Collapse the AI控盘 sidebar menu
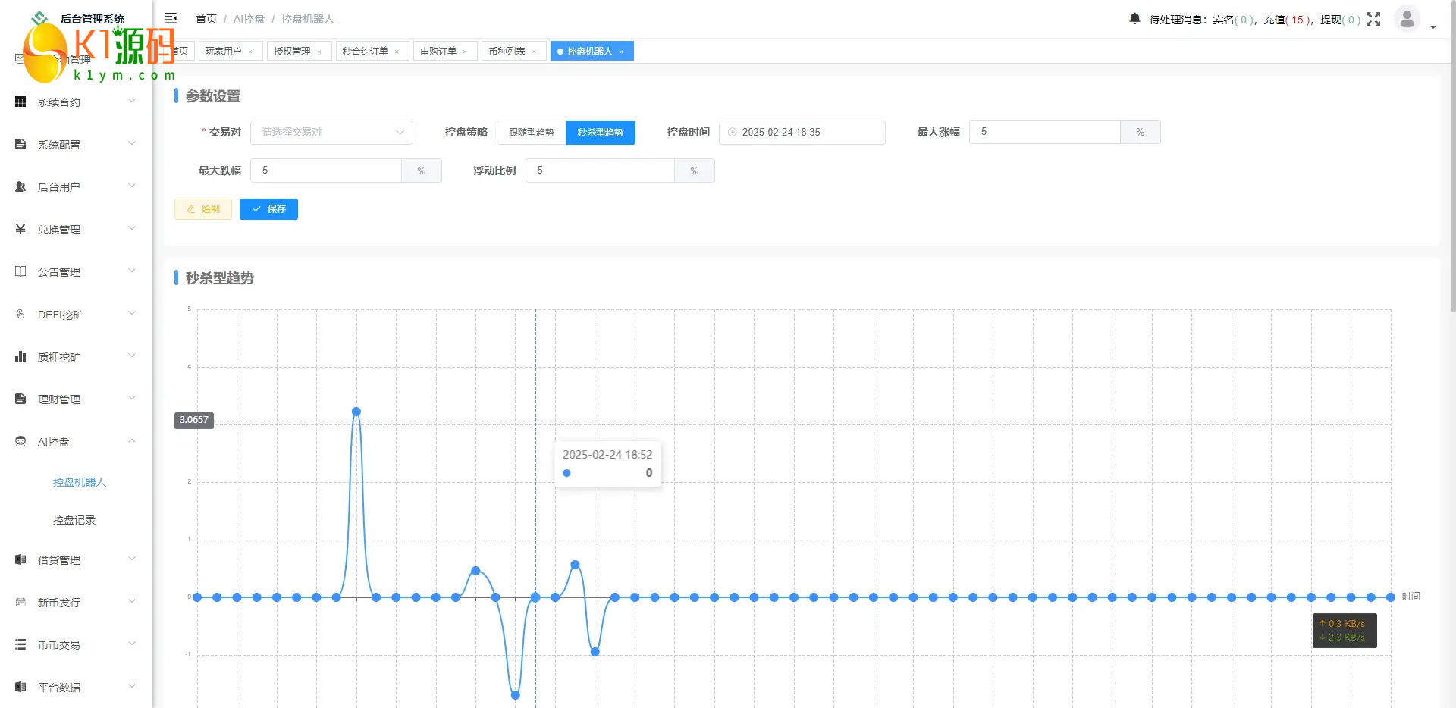The width and height of the screenshot is (1456, 708). 76,441
